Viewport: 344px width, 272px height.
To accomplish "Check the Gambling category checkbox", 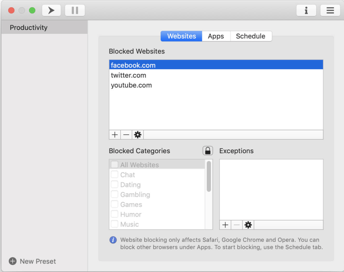I will point(115,194).
